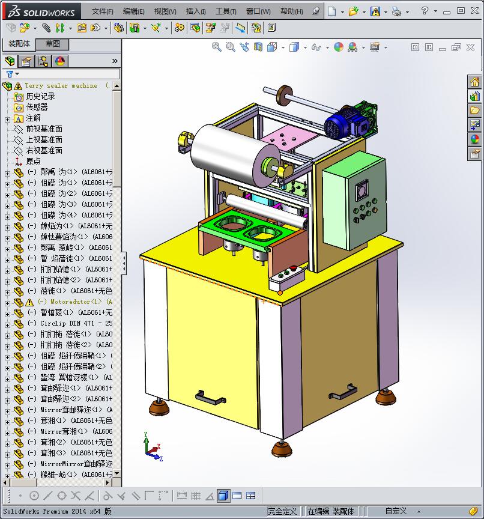Image resolution: width=484 pixels, height=519 pixels.
Task: Expand the 注解 tree node
Action: [x=7, y=120]
